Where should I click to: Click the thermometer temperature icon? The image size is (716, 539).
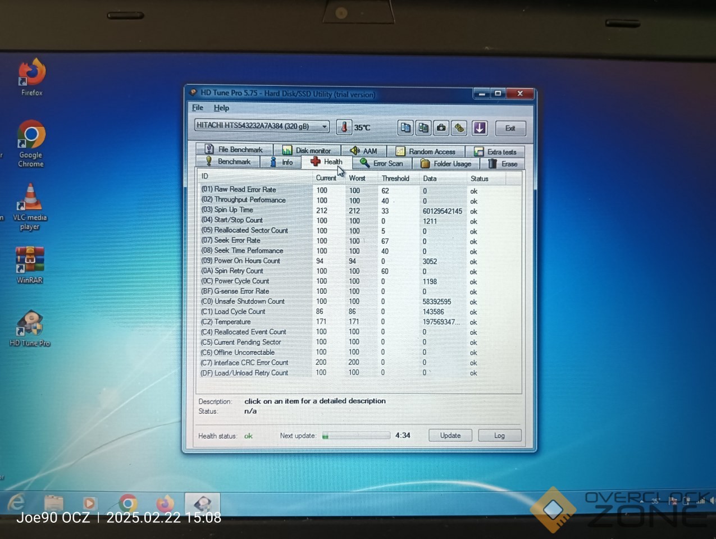point(344,127)
